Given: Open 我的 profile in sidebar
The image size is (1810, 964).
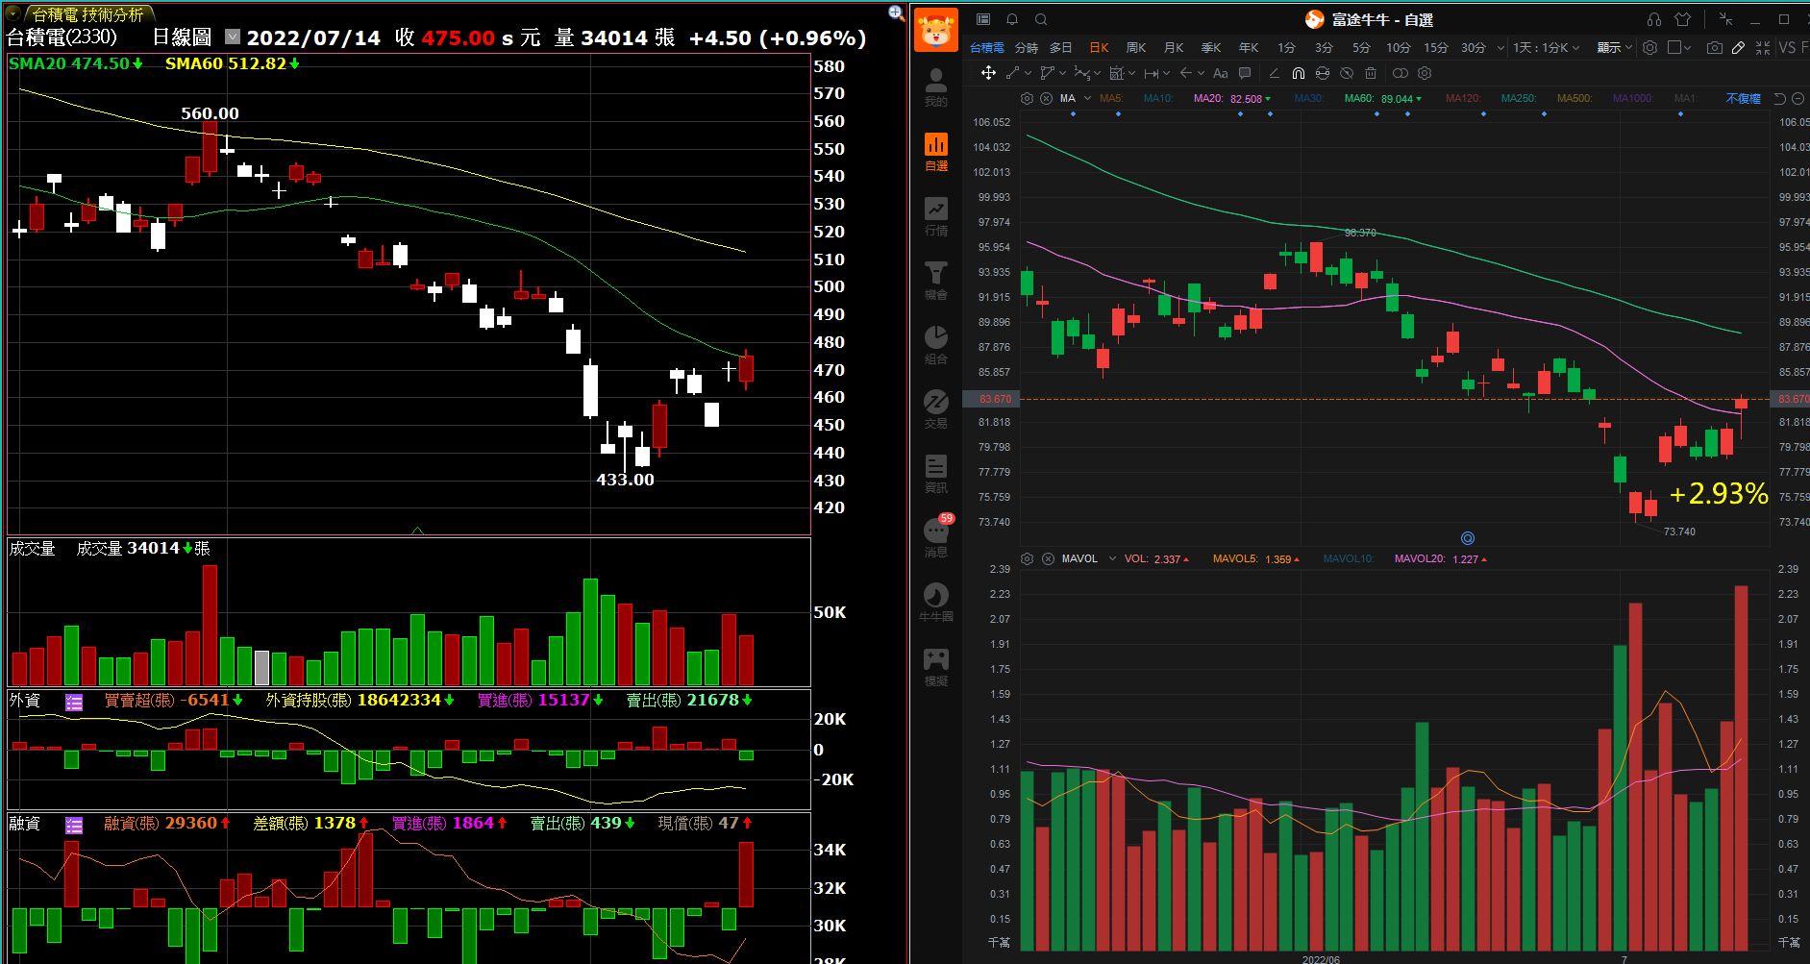Looking at the screenshot, I should (936, 87).
